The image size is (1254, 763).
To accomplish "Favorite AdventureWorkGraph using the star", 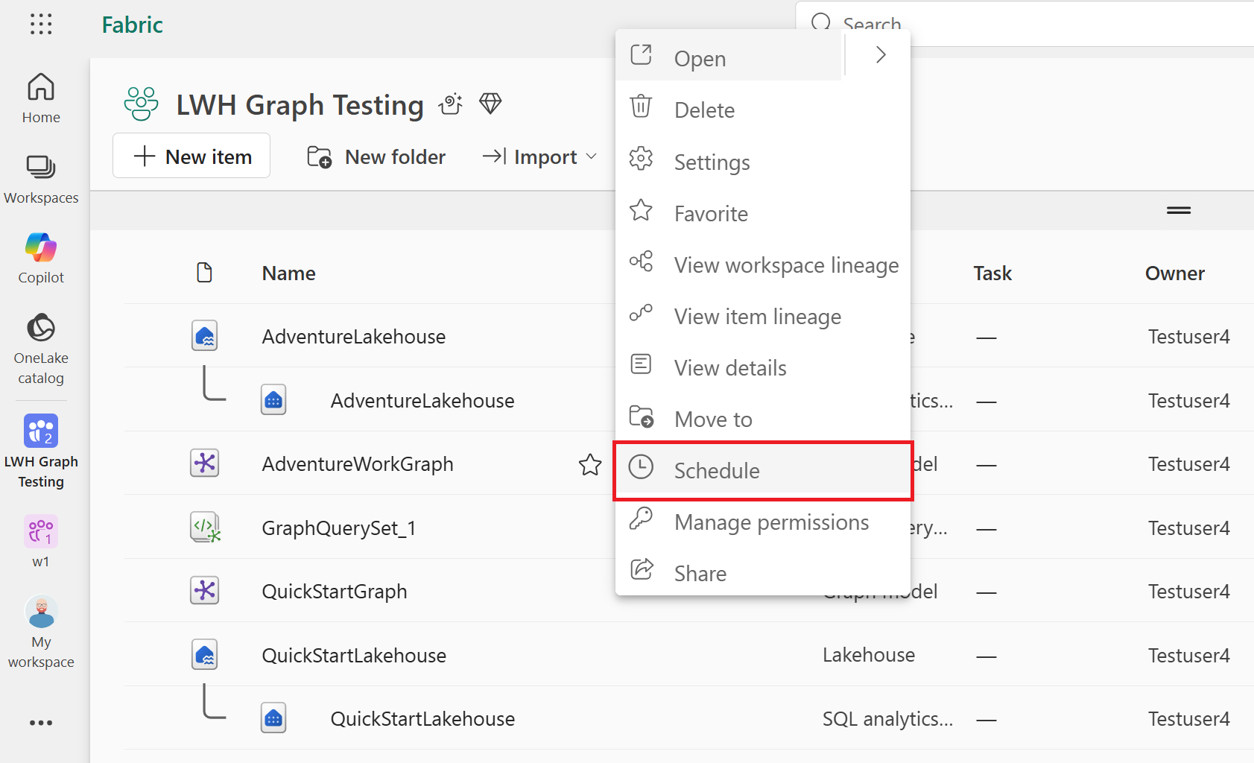I will point(590,465).
